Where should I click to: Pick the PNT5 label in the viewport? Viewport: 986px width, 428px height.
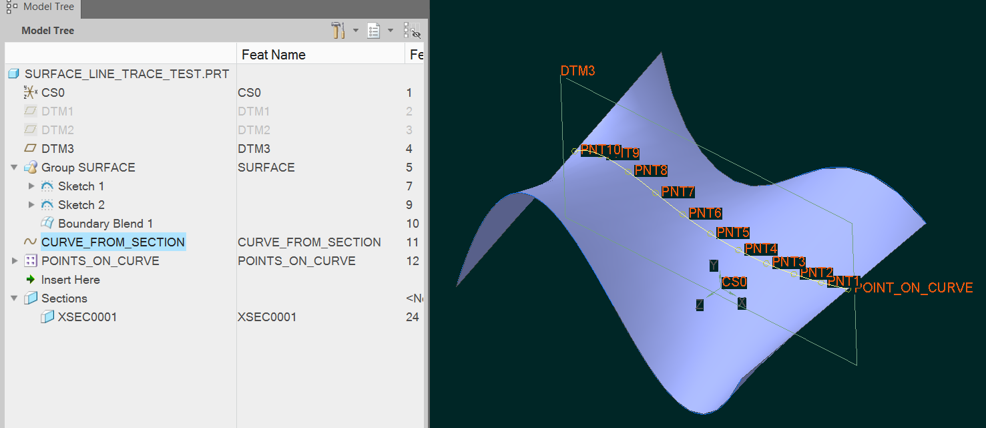coord(733,233)
